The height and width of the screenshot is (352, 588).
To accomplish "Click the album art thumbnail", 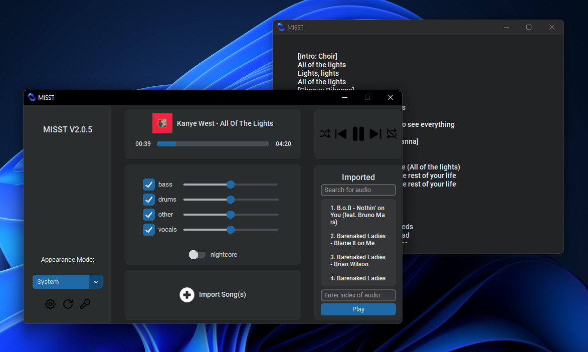I will (162, 123).
